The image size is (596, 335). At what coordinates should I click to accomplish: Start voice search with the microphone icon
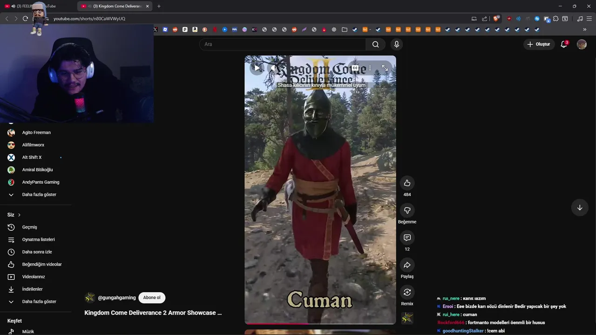[x=396, y=44]
